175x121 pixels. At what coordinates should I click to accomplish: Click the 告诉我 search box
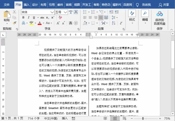(x=146, y=5)
